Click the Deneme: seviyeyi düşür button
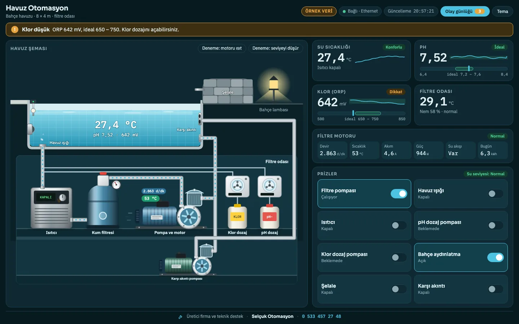Image resolution: width=519 pixels, height=324 pixels. [x=275, y=48]
